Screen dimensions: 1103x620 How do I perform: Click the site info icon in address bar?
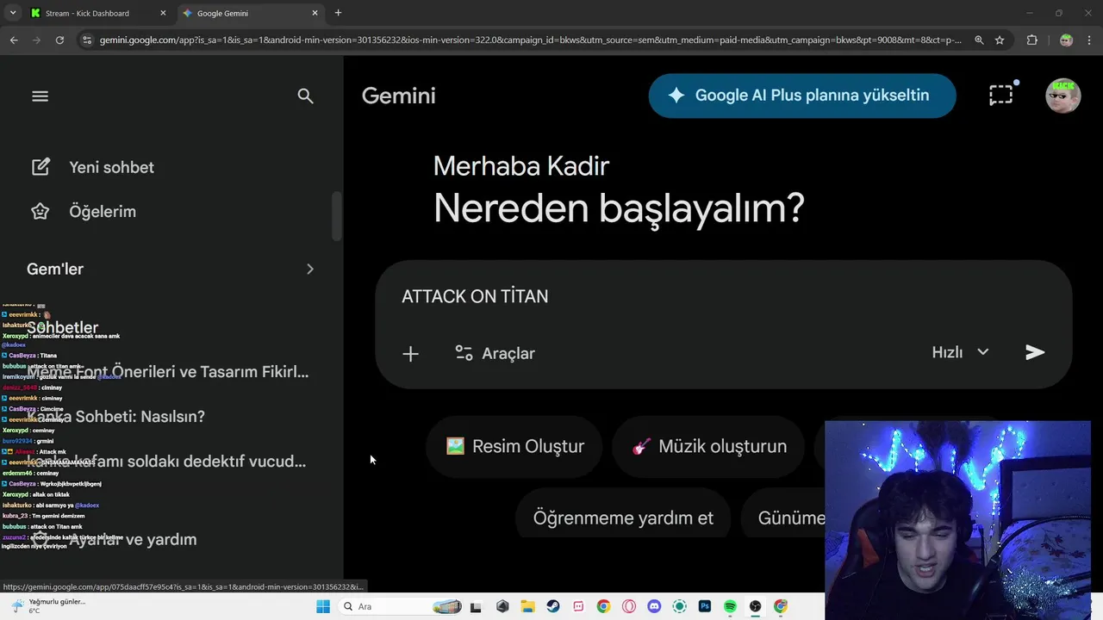[x=86, y=40]
